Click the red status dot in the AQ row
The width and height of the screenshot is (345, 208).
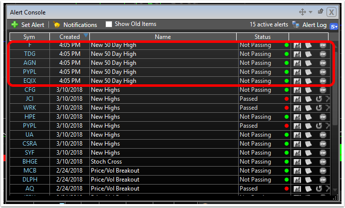287,189
